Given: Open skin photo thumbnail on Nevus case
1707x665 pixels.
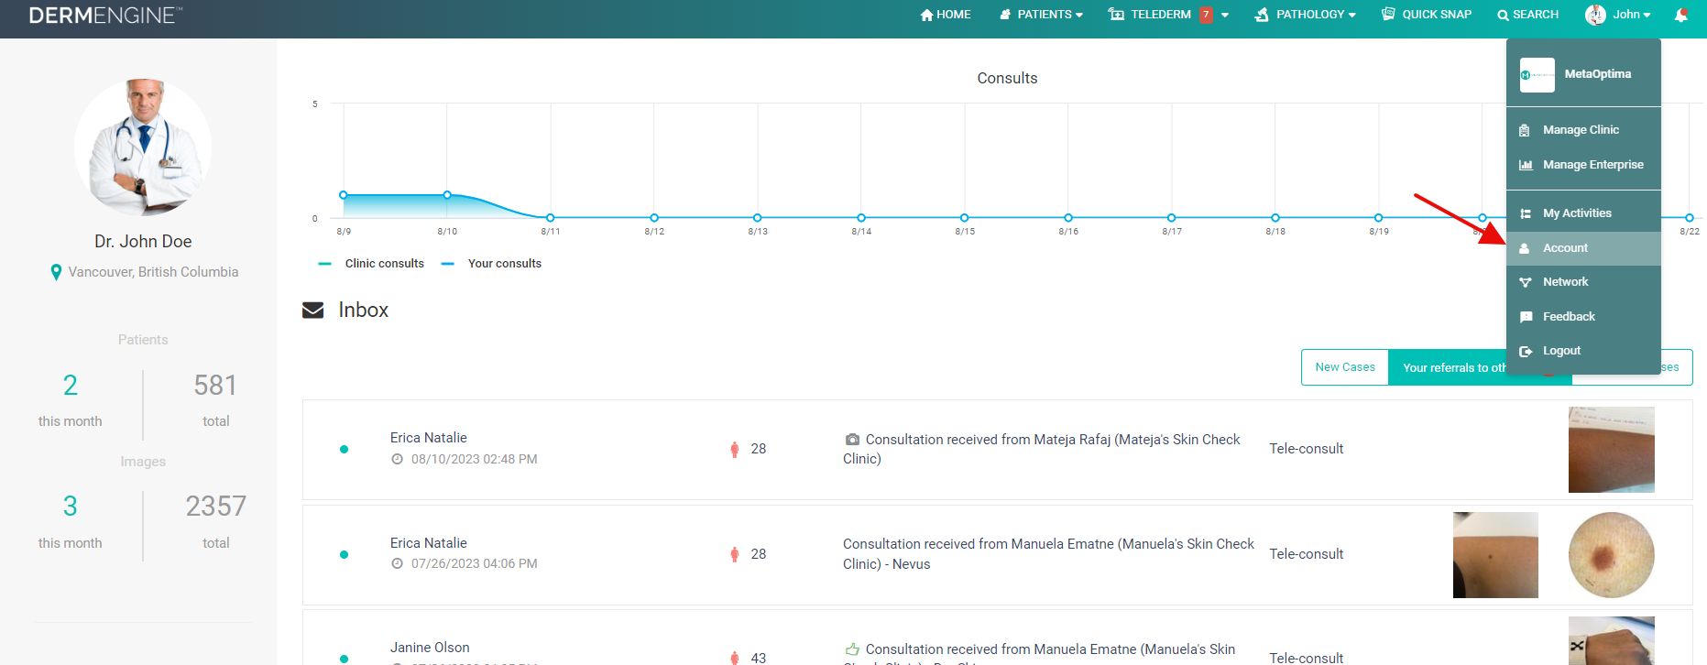Looking at the screenshot, I should [x=1495, y=555].
